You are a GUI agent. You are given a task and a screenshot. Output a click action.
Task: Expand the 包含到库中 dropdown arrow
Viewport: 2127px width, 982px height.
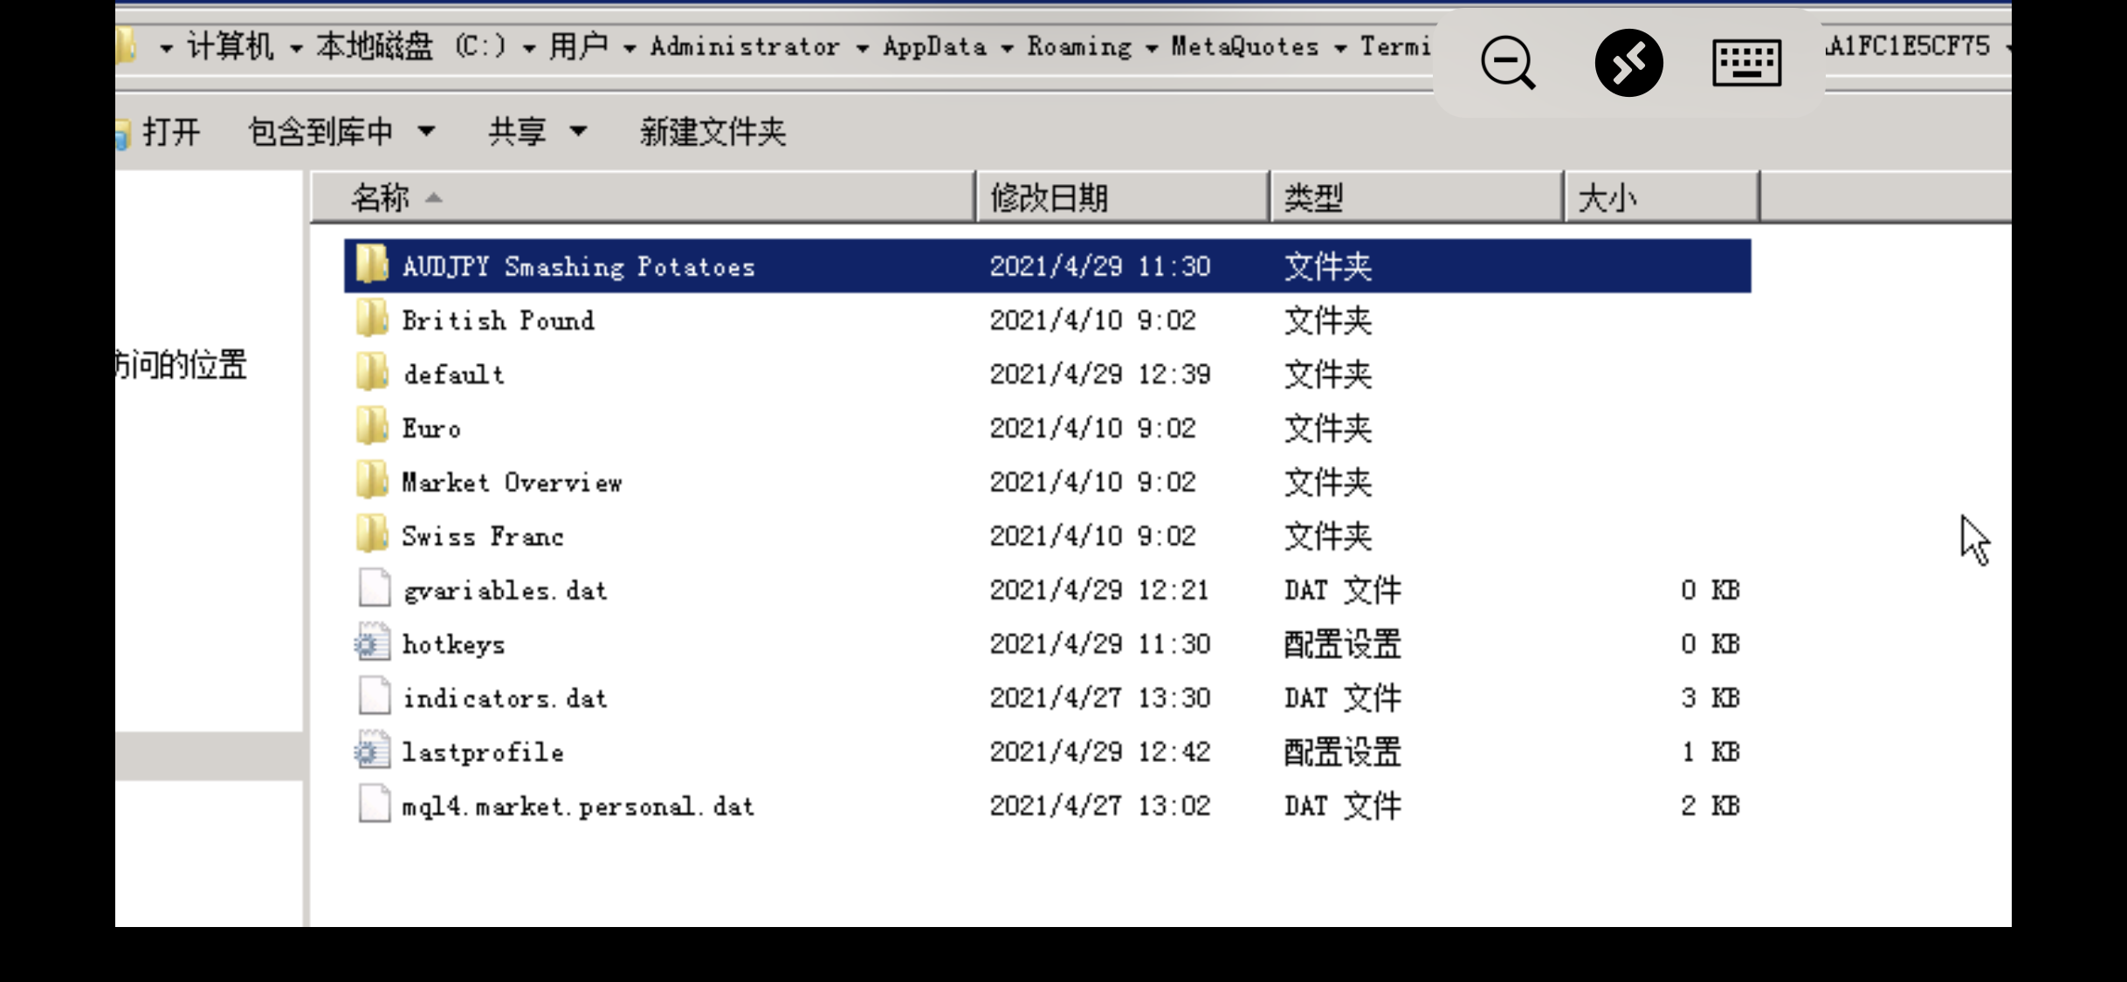pos(426,132)
